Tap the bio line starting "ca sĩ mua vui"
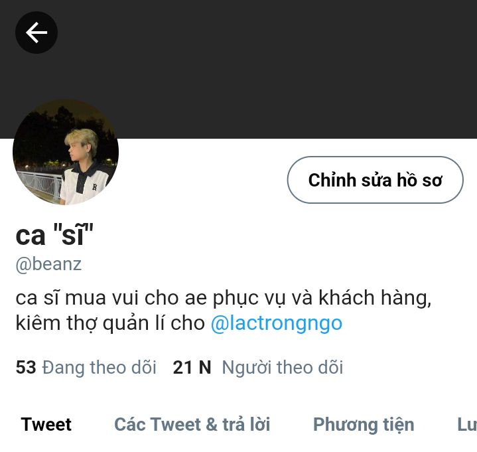This screenshot has width=477, height=452. click(224, 298)
